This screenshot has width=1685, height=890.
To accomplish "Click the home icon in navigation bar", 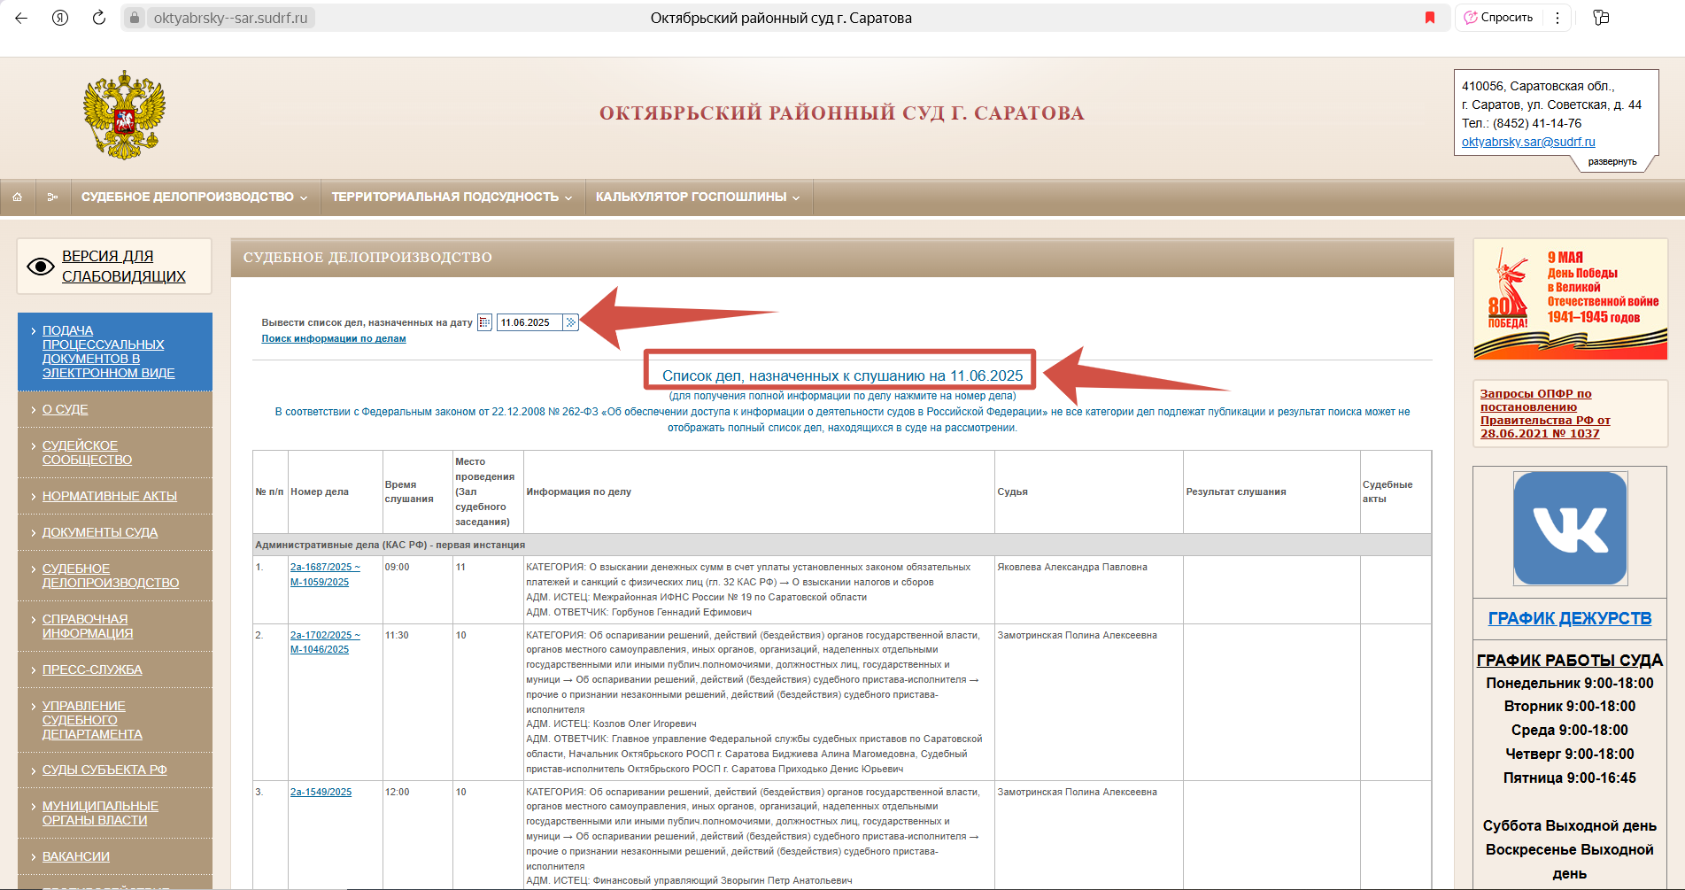I will coord(17,197).
